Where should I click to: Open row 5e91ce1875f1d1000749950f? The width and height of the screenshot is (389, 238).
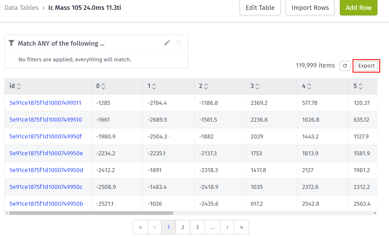coord(46,137)
